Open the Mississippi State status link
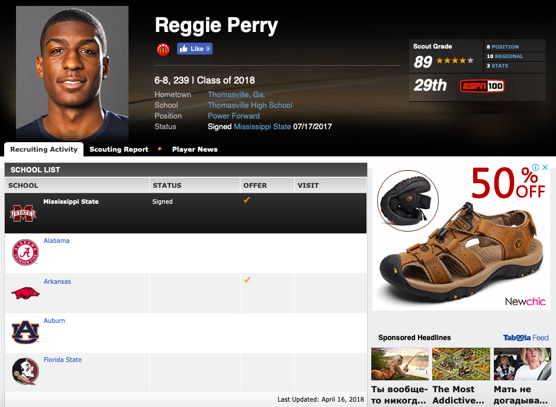Screen dimensions: 556x407 [262, 127]
